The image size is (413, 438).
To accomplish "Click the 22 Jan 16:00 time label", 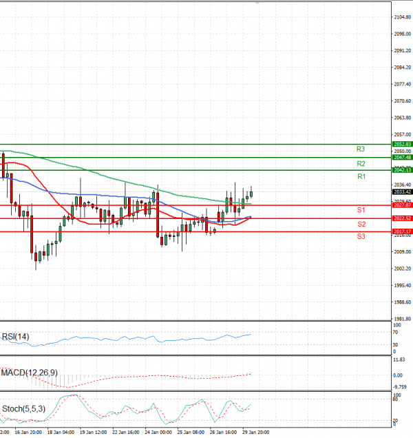I will click(x=126, y=432).
